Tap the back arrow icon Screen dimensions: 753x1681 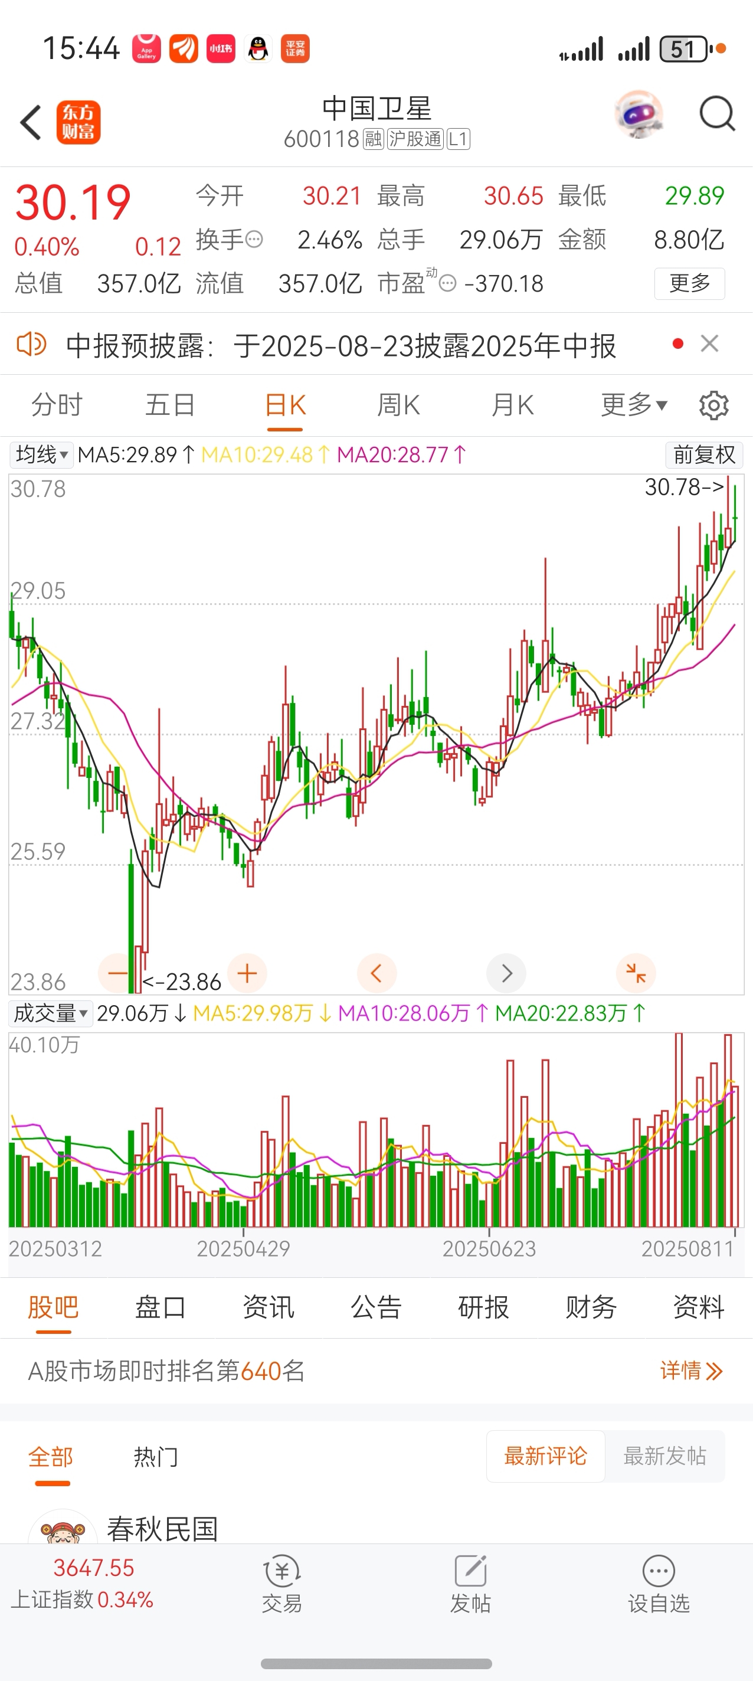31,122
